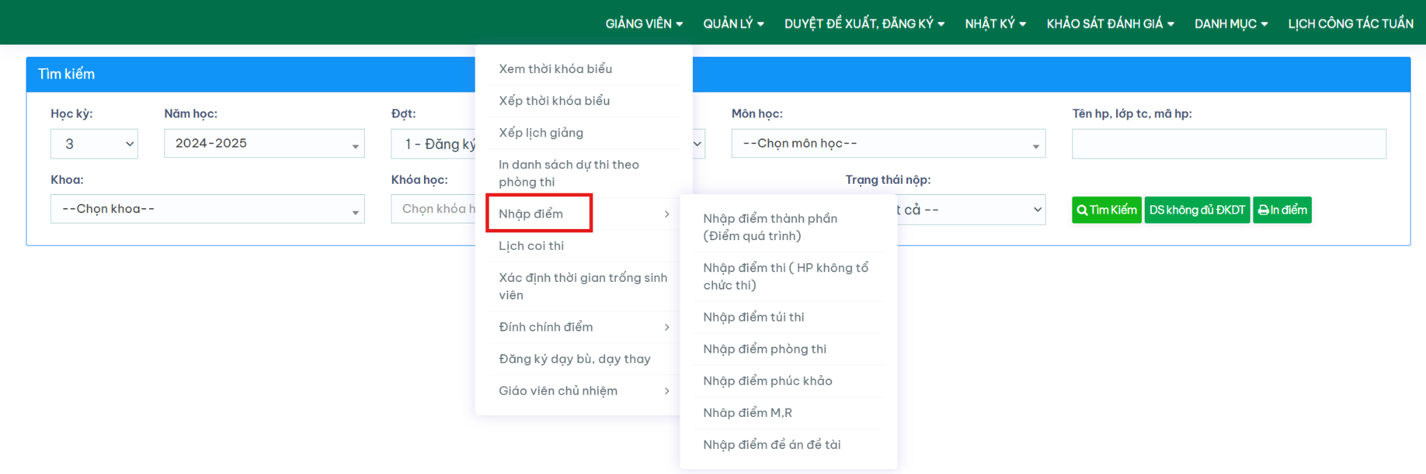Open the Chọn môn học dropdown
Screen dimensions: 1426x474
coord(888,143)
